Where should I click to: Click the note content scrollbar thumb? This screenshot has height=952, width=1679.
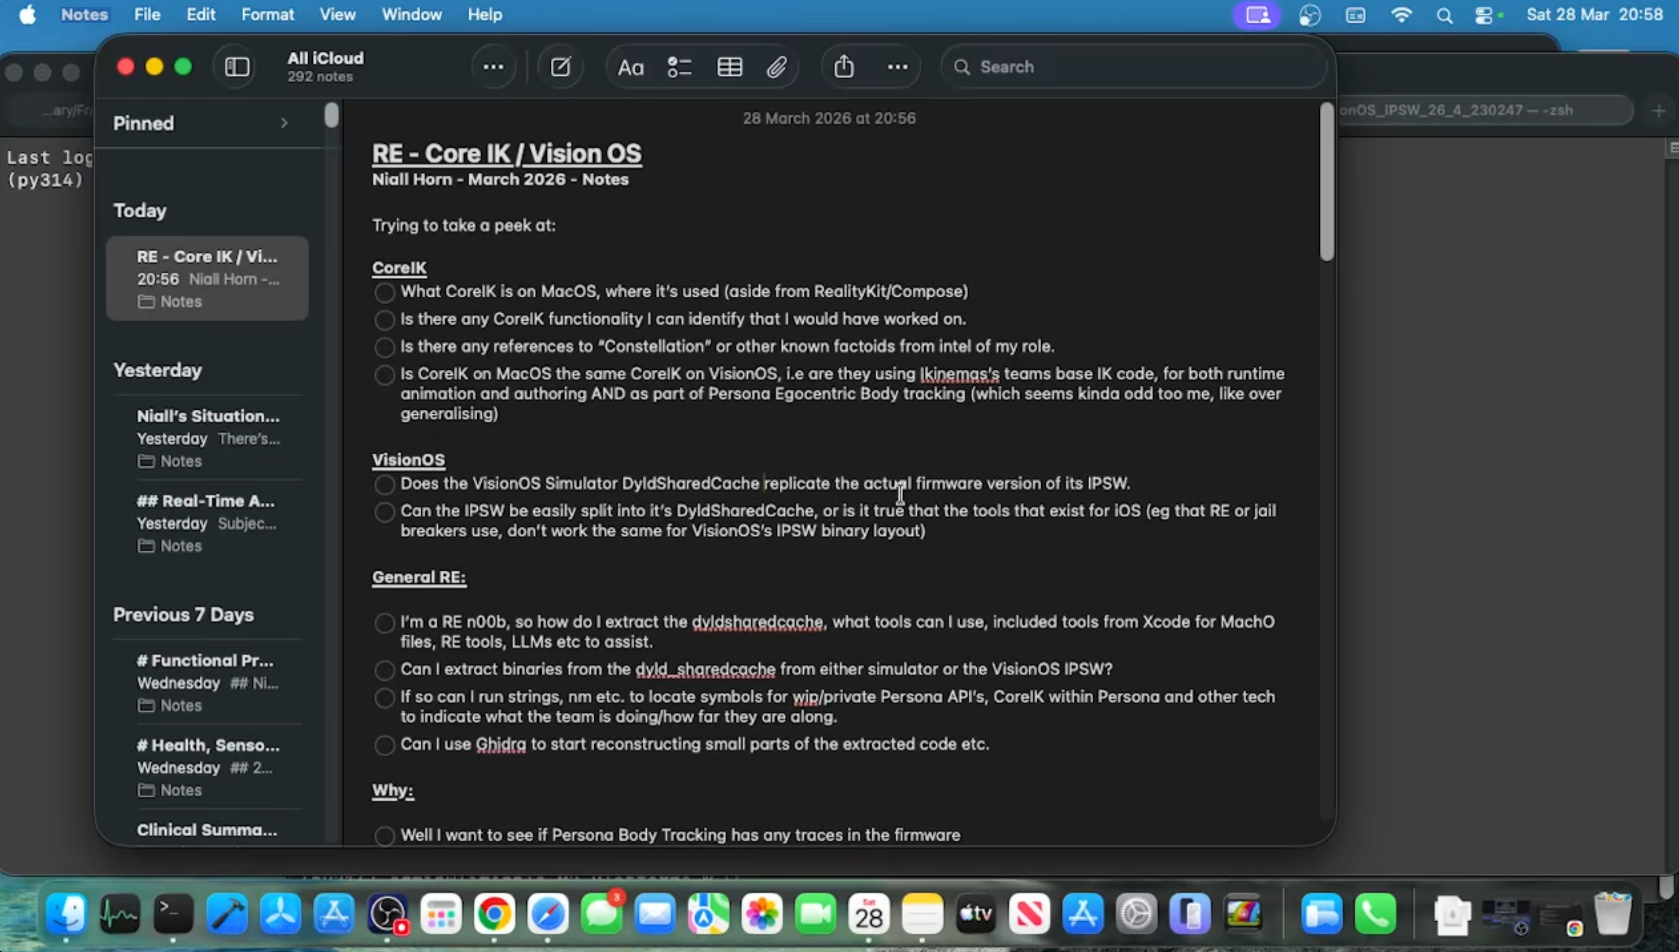(x=1326, y=182)
